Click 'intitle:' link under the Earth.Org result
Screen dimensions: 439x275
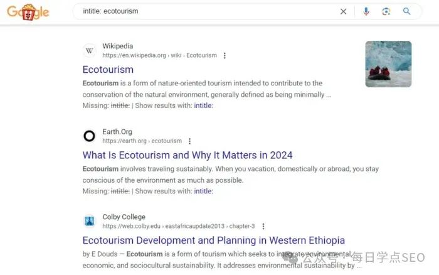click(x=204, y=191)
